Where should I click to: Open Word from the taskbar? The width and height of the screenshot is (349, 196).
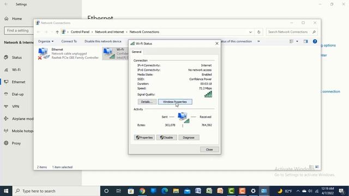198,191
